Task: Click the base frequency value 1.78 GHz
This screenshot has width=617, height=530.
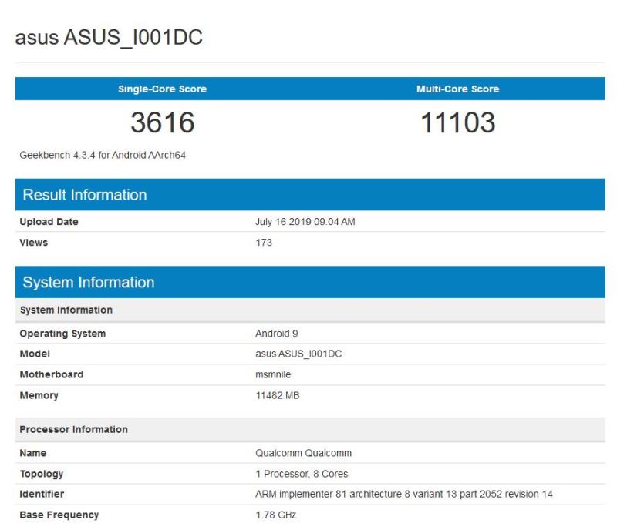Action: pyautogui.click(x=275, y=515)
